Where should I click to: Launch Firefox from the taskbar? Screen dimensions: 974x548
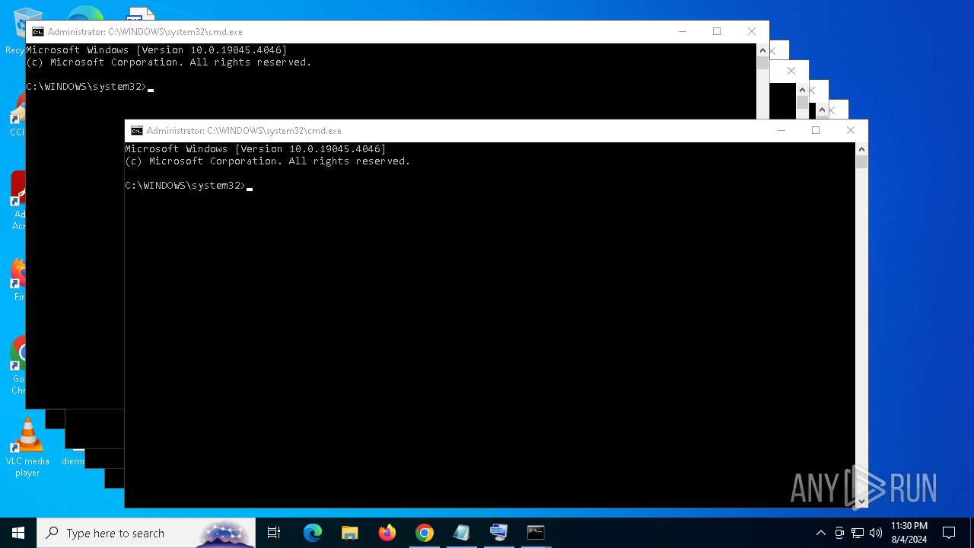click(x=387, y=533)
